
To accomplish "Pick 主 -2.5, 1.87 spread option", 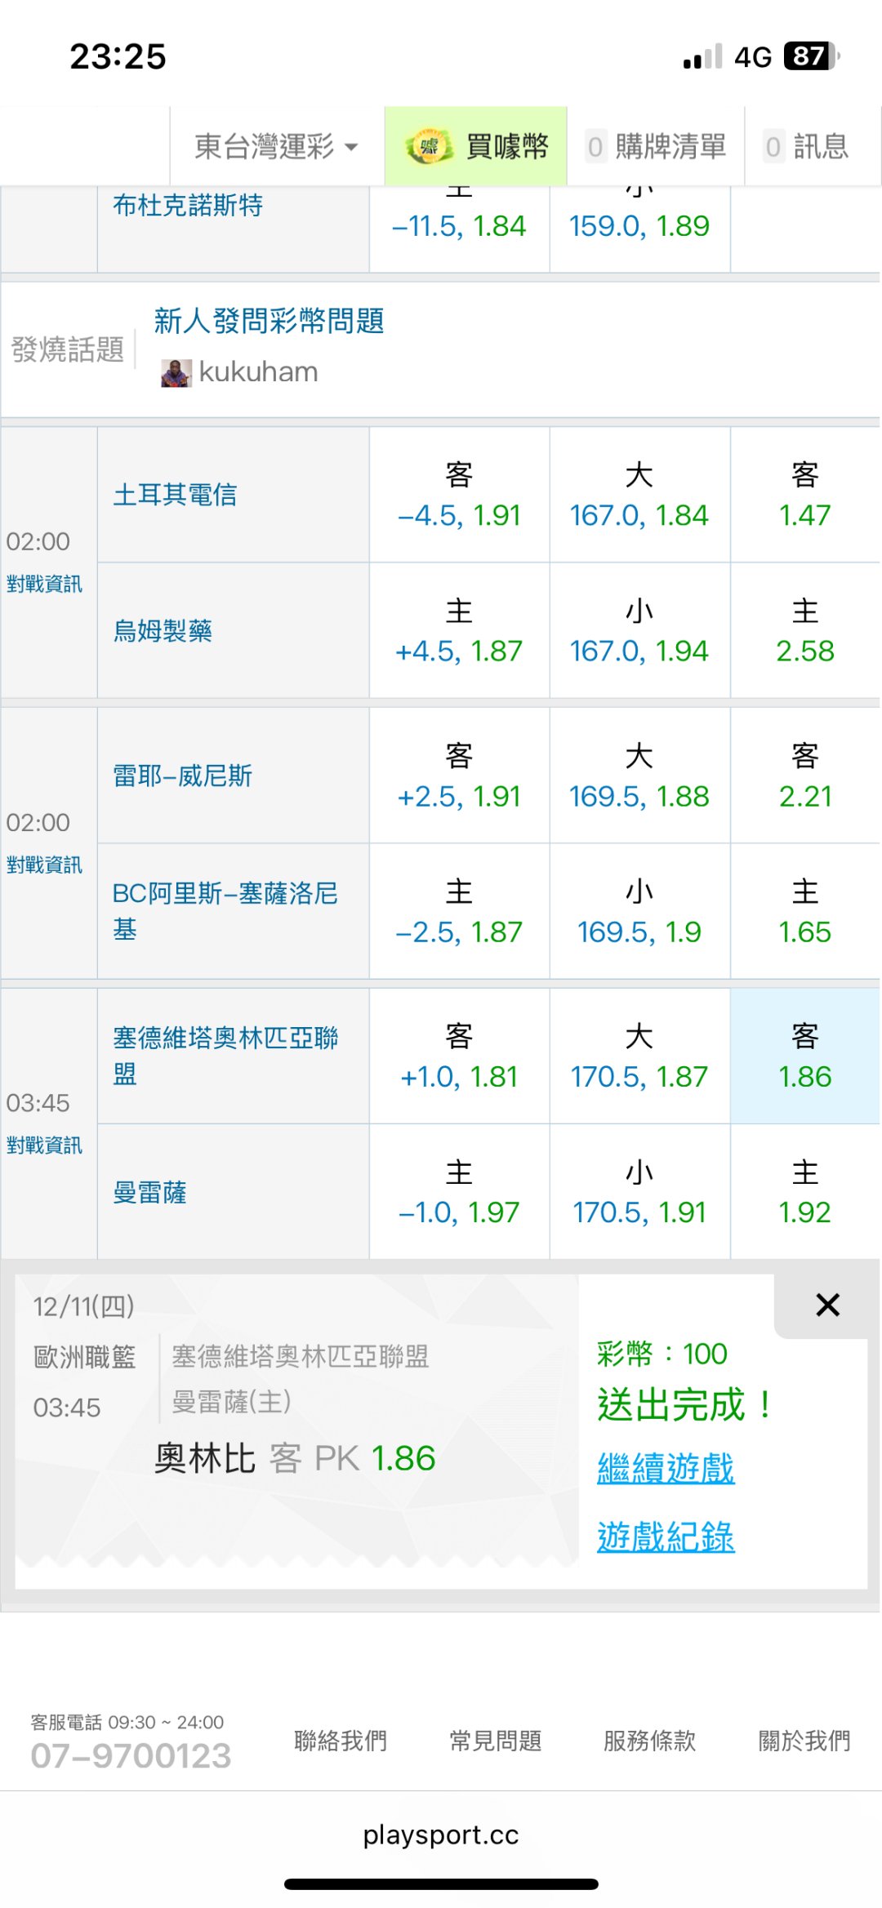I will 459,911.
